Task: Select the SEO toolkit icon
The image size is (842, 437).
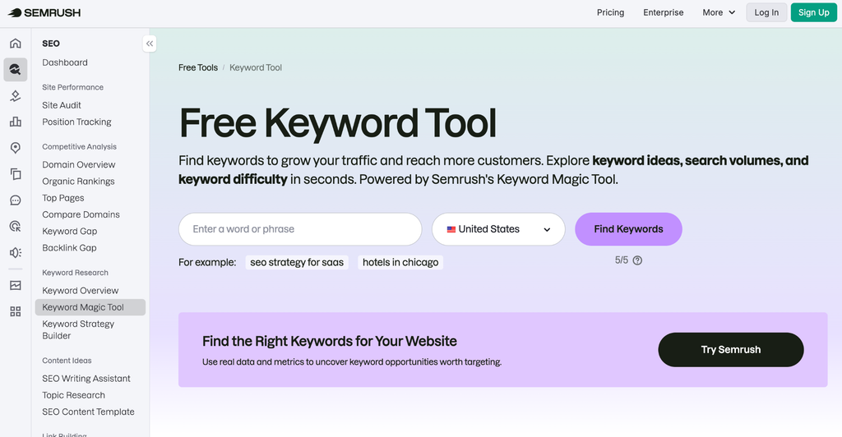Action: 16,70
